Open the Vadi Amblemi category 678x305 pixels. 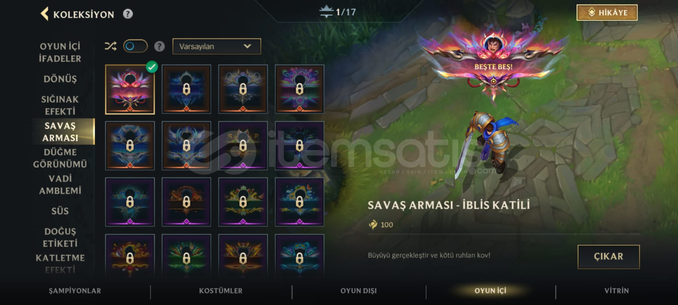(60, 184)
